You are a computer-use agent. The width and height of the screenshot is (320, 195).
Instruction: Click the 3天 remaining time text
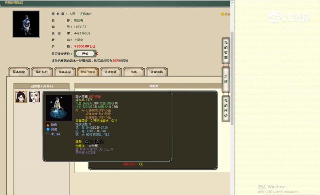(x=140, y=164)
